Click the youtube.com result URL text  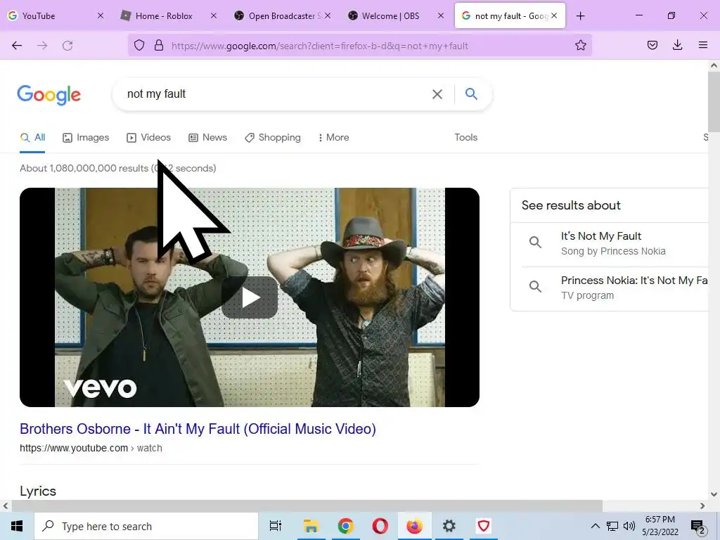[91, 448]
